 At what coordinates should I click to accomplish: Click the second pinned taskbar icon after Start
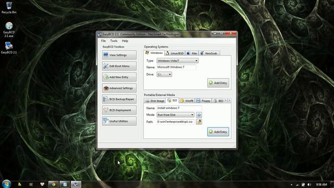click(31, 184)
